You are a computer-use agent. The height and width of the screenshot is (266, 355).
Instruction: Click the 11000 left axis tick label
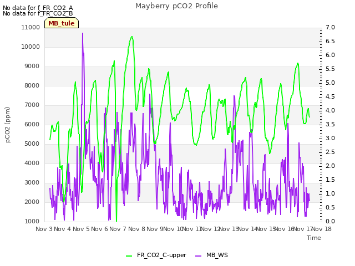pos(31,27)
